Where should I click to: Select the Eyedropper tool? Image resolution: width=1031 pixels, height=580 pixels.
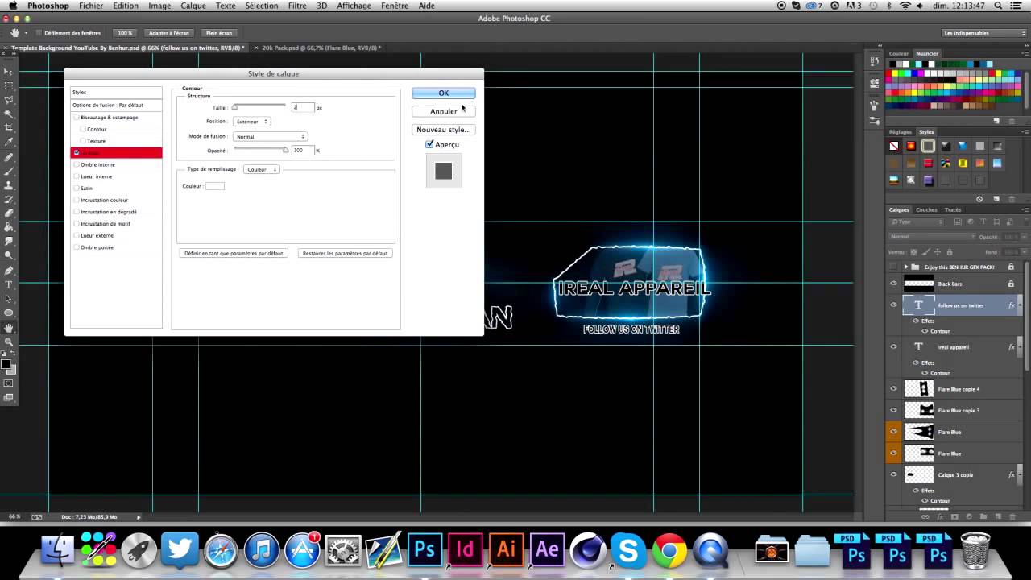pyautogui.click(x=9, y=142)
